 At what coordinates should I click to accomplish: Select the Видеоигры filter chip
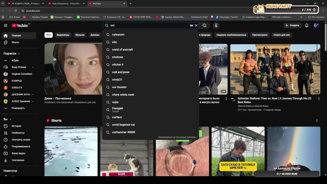click(63, 35)
